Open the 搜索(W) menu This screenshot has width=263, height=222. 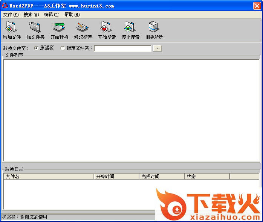(31, 15)
